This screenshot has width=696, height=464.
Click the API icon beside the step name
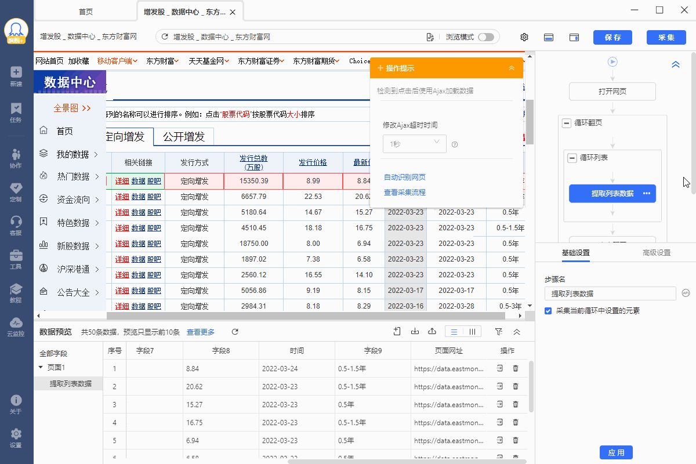[686, 293]
